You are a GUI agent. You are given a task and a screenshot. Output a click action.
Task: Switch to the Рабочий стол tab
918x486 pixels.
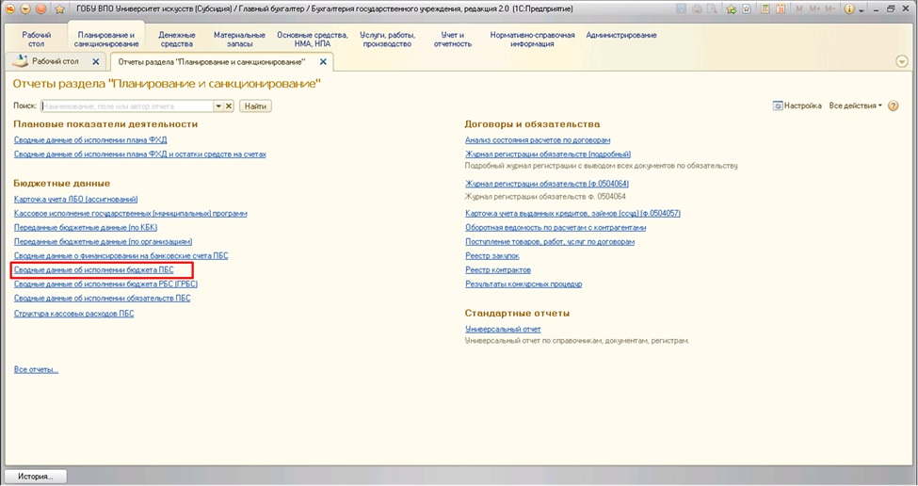coord(55,62)
